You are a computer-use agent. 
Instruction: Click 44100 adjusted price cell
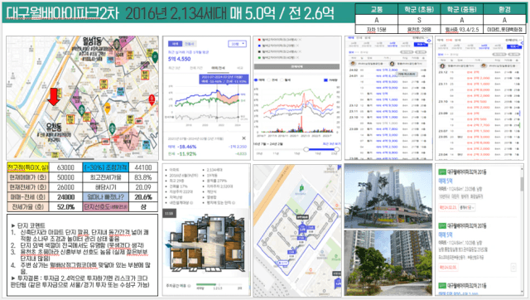(x=143, y=167)
